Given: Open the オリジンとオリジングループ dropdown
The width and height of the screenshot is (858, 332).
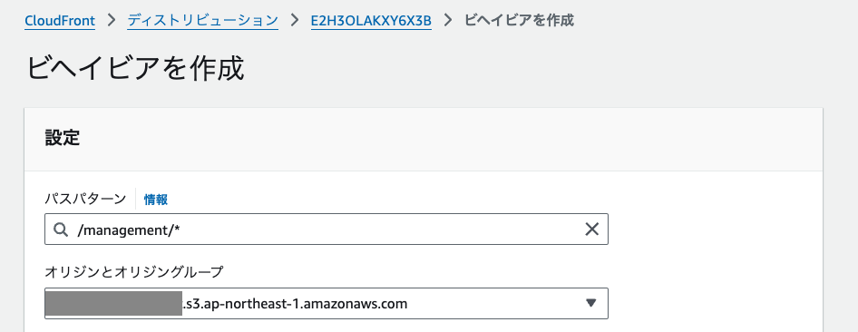Looking at the screenshot, I should click(x=327, y=303).
